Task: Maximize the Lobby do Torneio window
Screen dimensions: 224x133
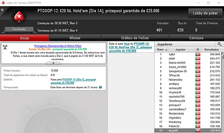Action: click(x=209, y=3)
